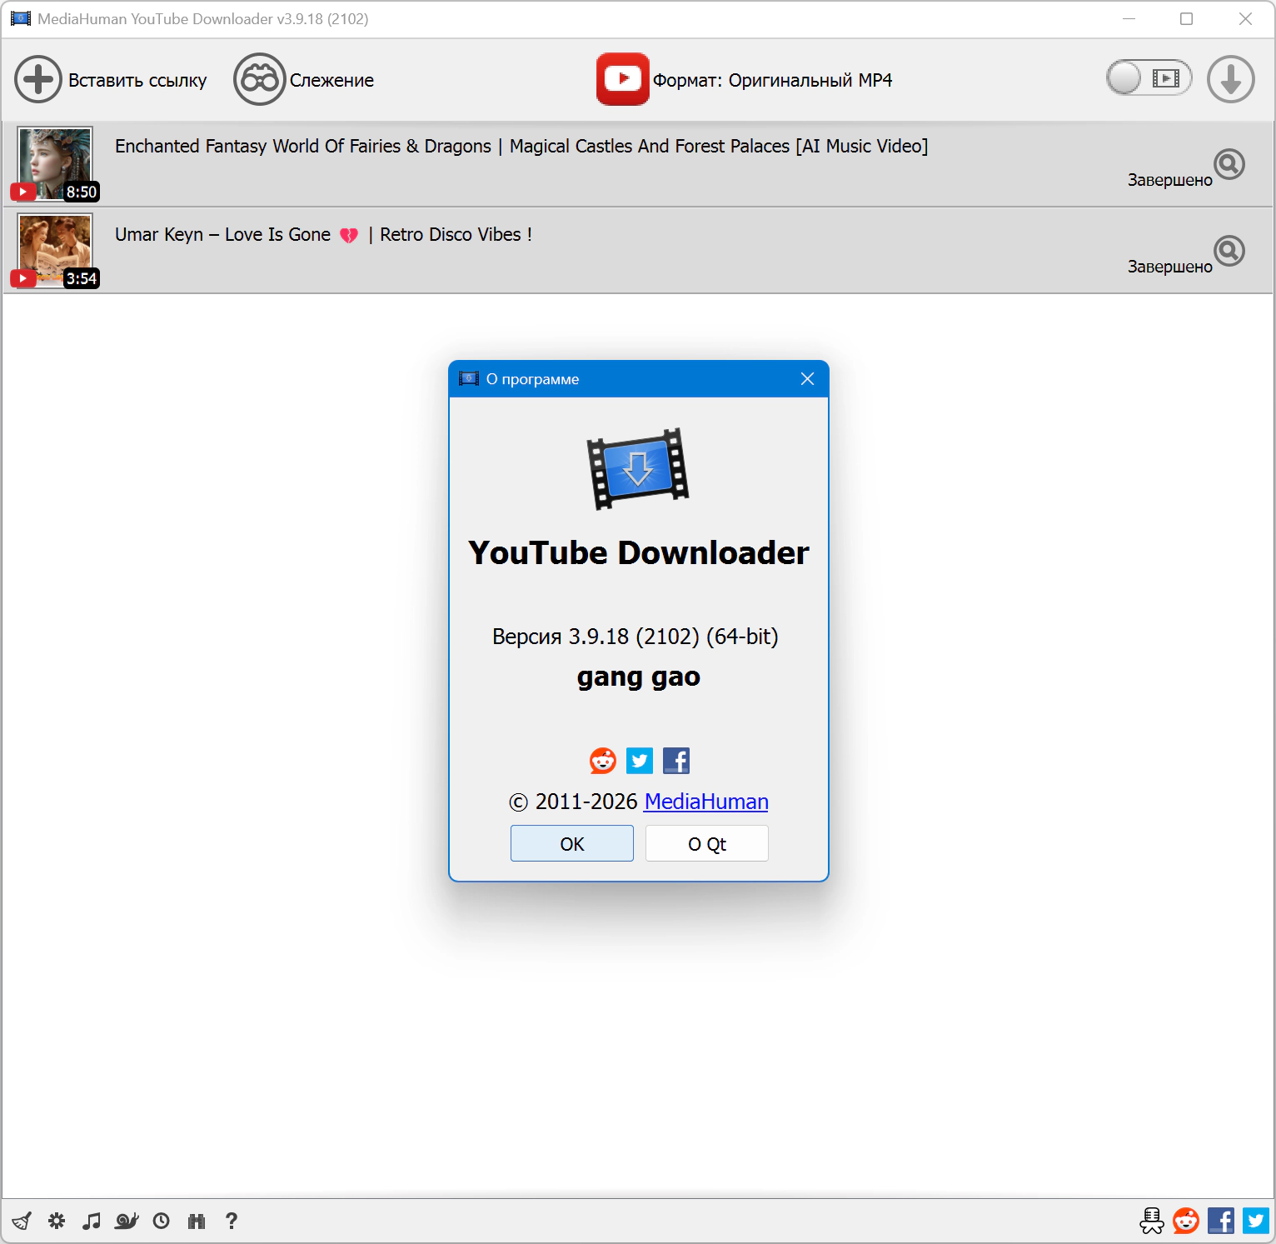The width and height of the screenshot is (1276, 1244).
Task: Clear list with the broom icon
Action: (x=22, y=1221)
